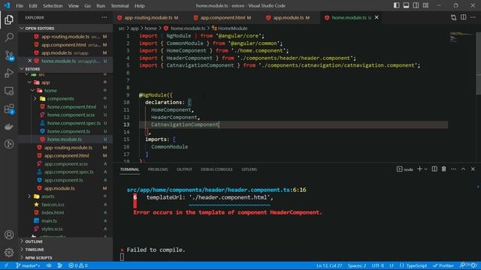Toggle secondary side bar visibility
Image resolution: width=481 pixels, height=270 pixels.
pos(416,5)
